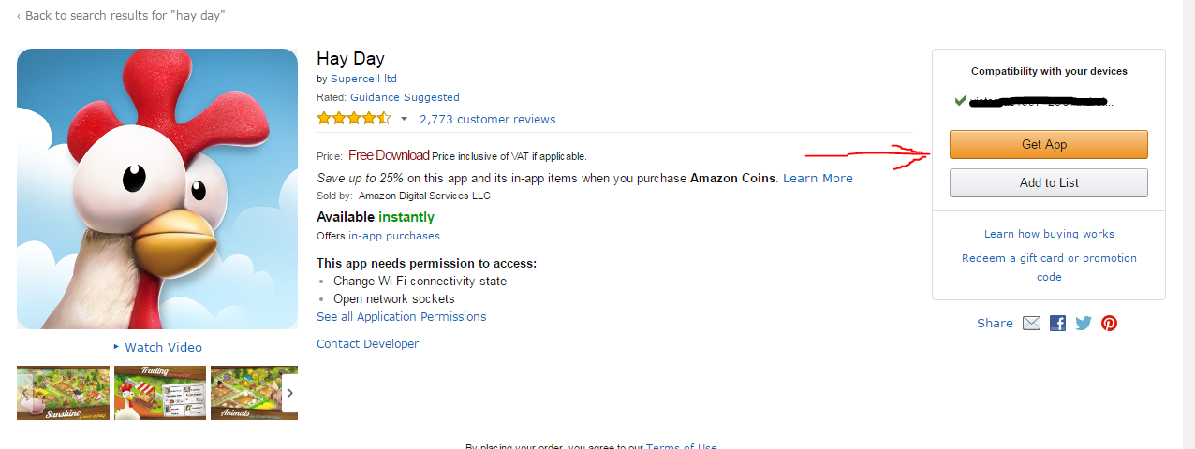Open the 2,773 customer reviews link
1195x449 pixels.
(488, 119)
